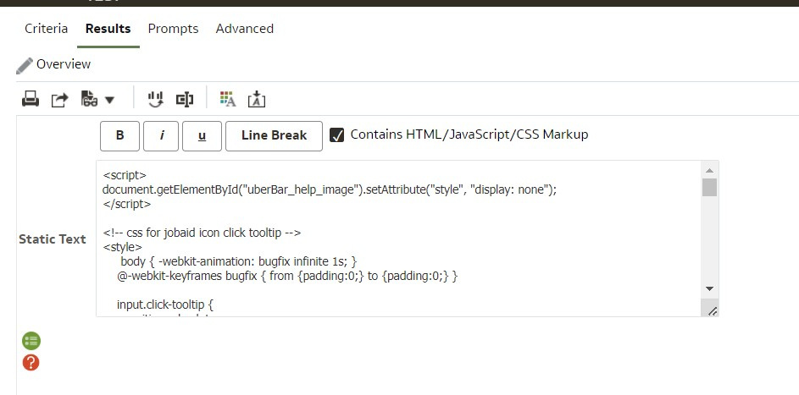Click the import formatting icon
Viewport: 799px width, 395px height.
pos(257,99)
